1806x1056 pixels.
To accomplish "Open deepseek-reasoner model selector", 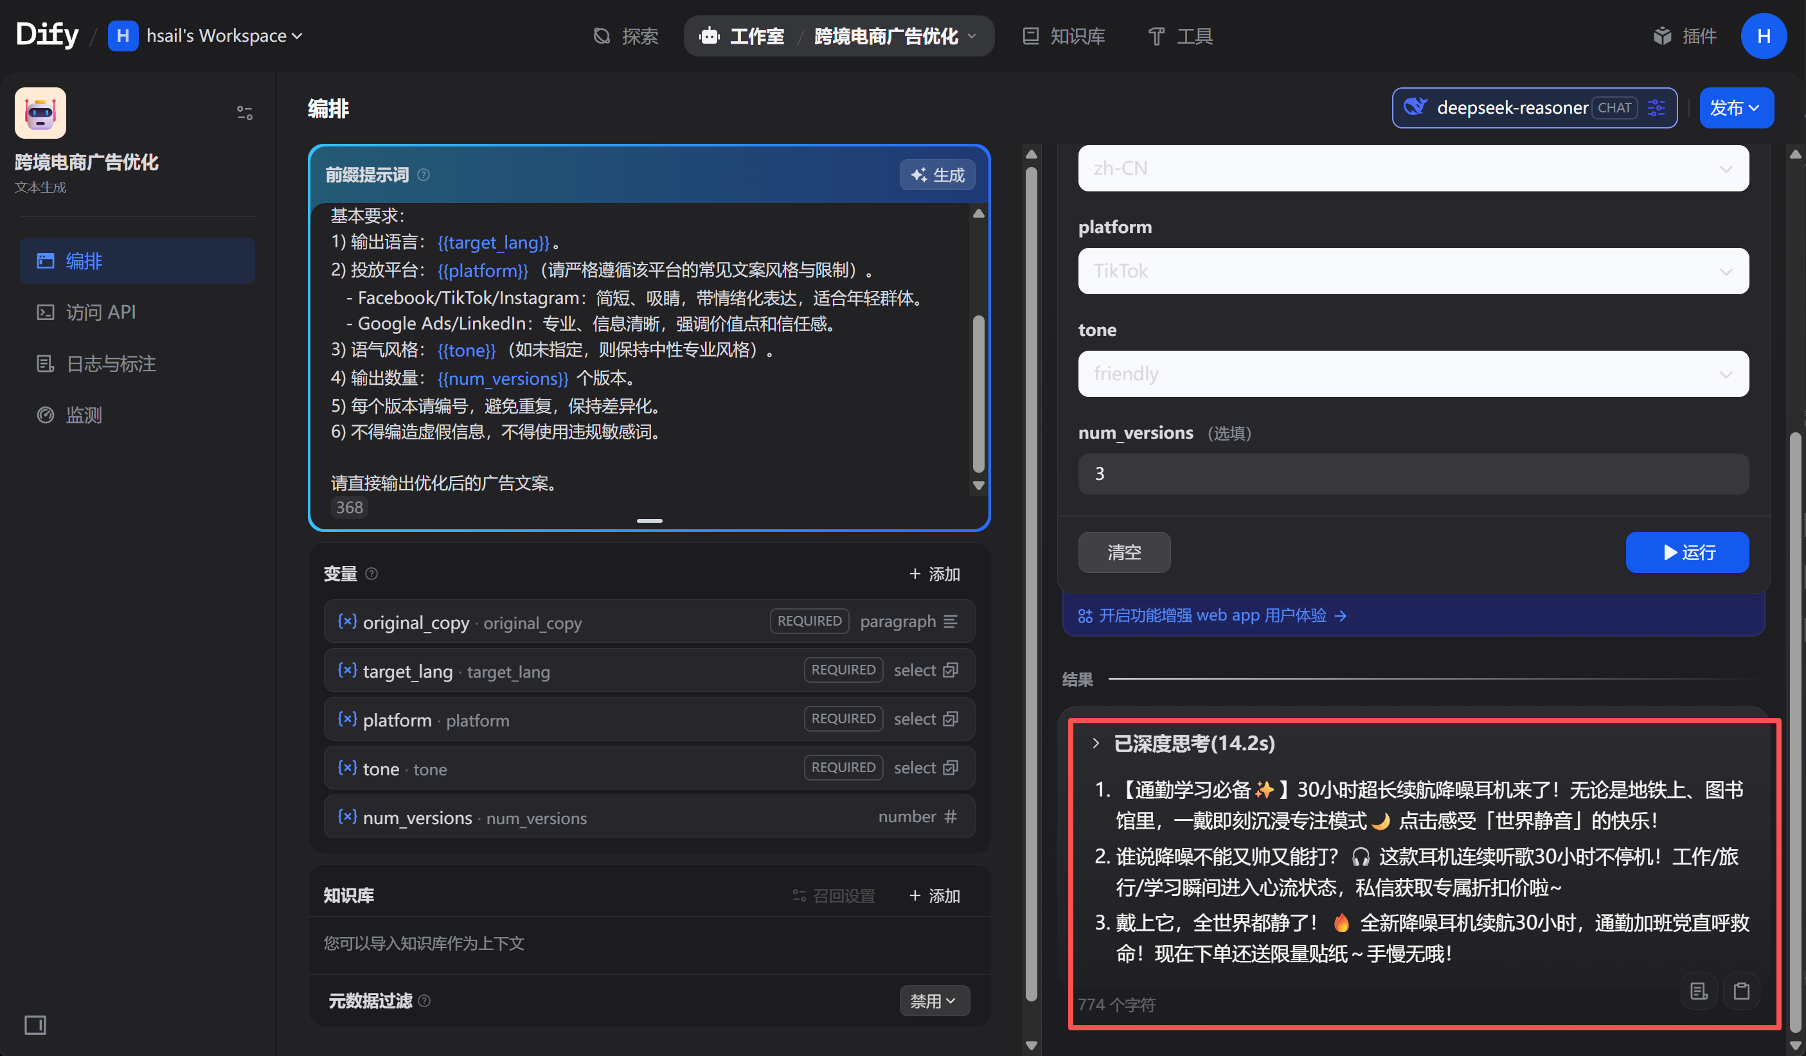I will tap(1533, 108).
